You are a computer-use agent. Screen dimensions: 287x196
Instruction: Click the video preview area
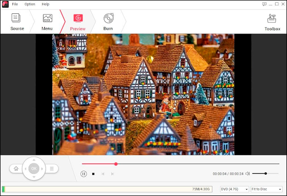(143, 94)
